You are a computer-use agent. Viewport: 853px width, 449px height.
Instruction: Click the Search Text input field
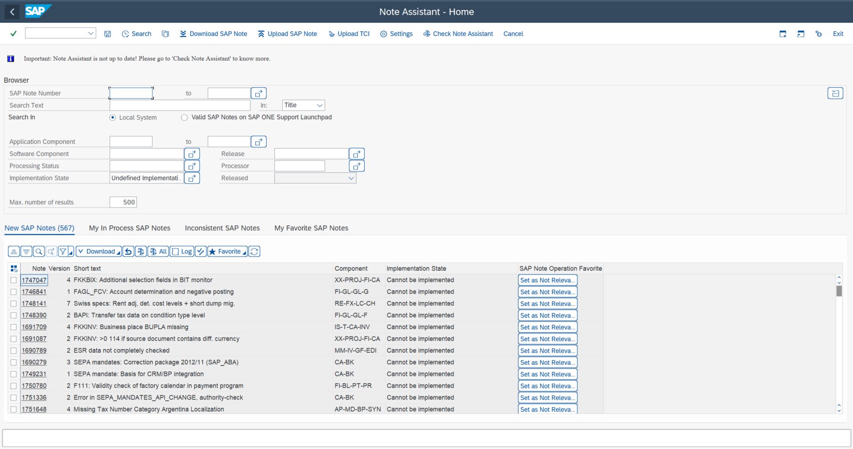pos(180,105)
